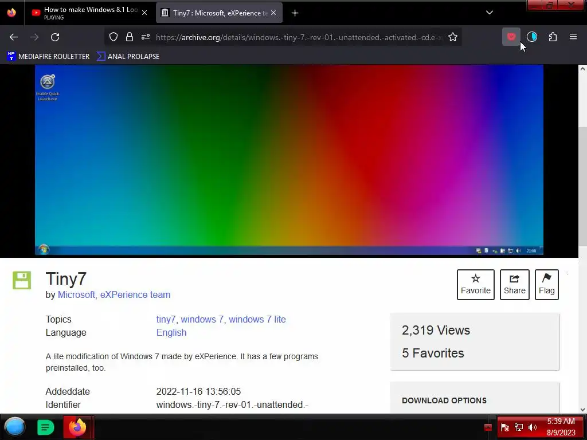The height and width of the screenshot is (440, 587).
Task: Share this archive item
Action: point(514,285)
